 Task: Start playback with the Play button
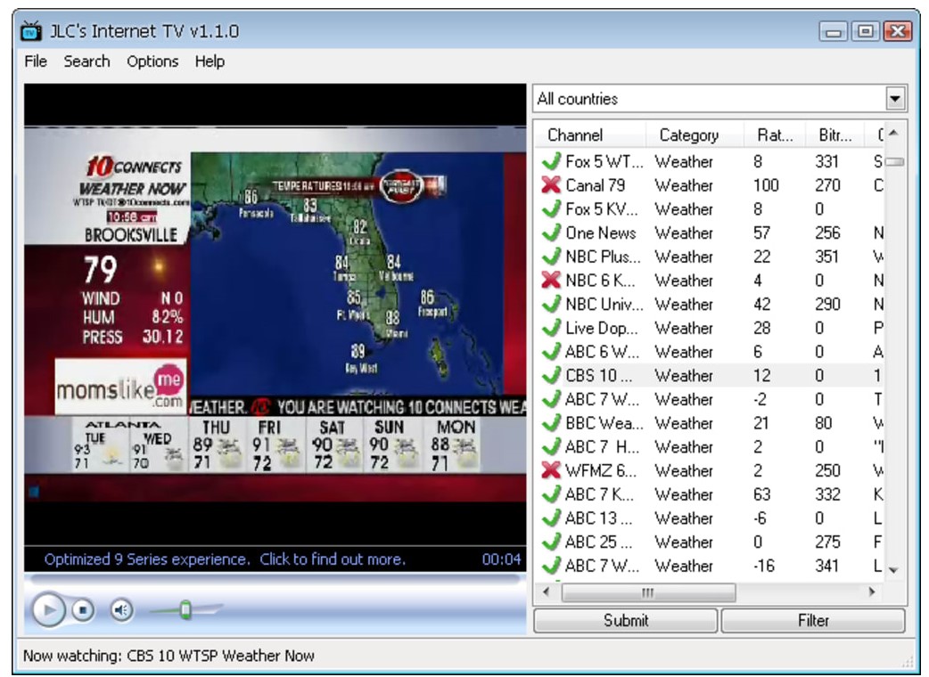[x=48, y=609]
